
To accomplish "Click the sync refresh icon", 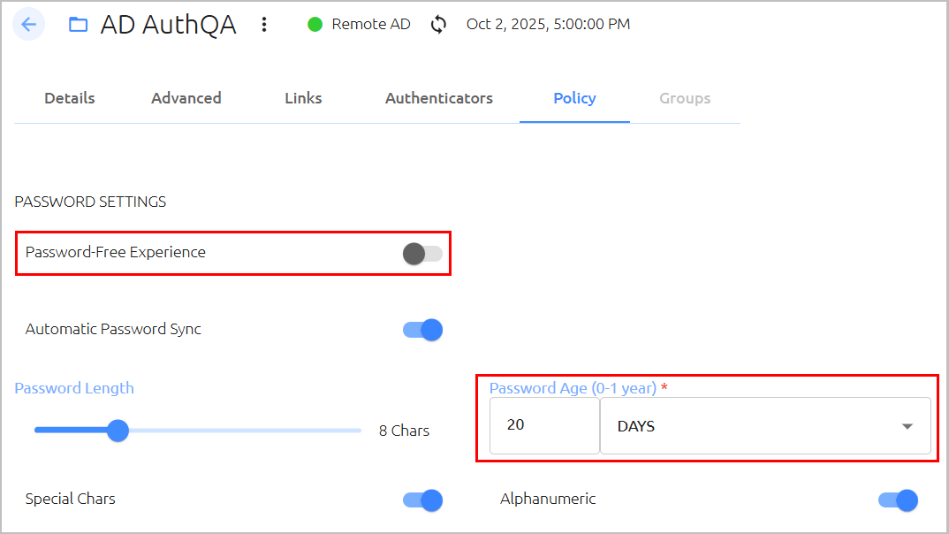I will pyautogui.click(x=439, y=24).
